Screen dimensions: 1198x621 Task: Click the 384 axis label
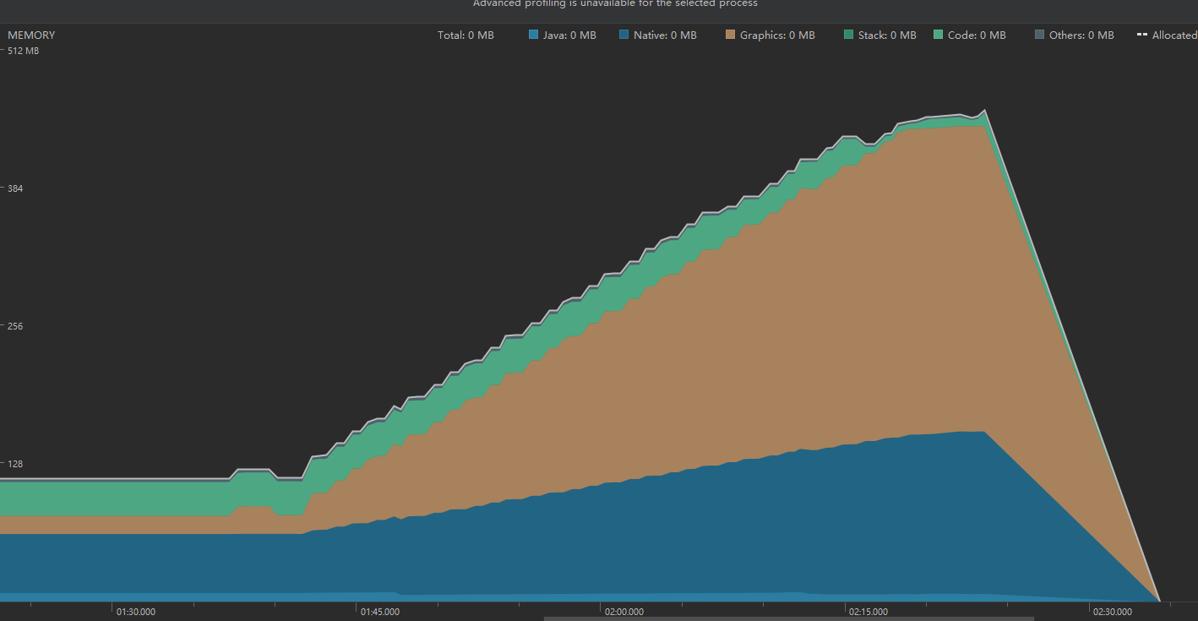click(x=15, y=188)
